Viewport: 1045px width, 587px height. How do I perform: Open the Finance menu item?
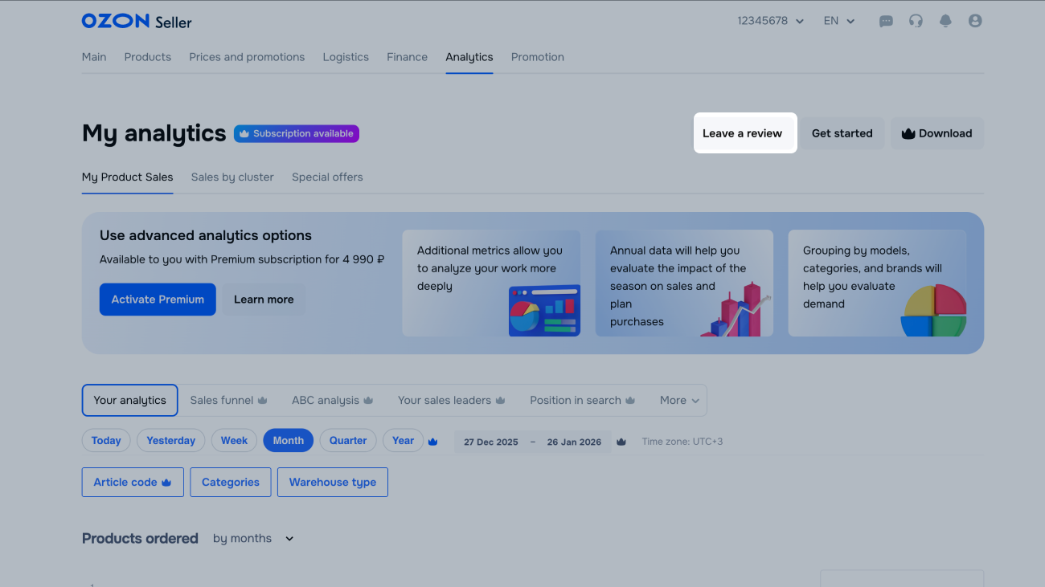[x=407, y=57]
